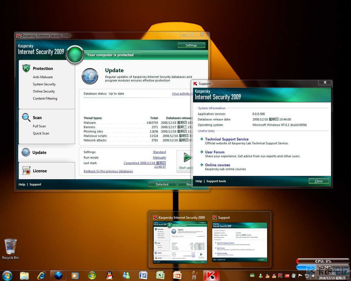This screenshot has width=351, height=281.
Task: Select System Security under Protection
Action: coord(44,84)
